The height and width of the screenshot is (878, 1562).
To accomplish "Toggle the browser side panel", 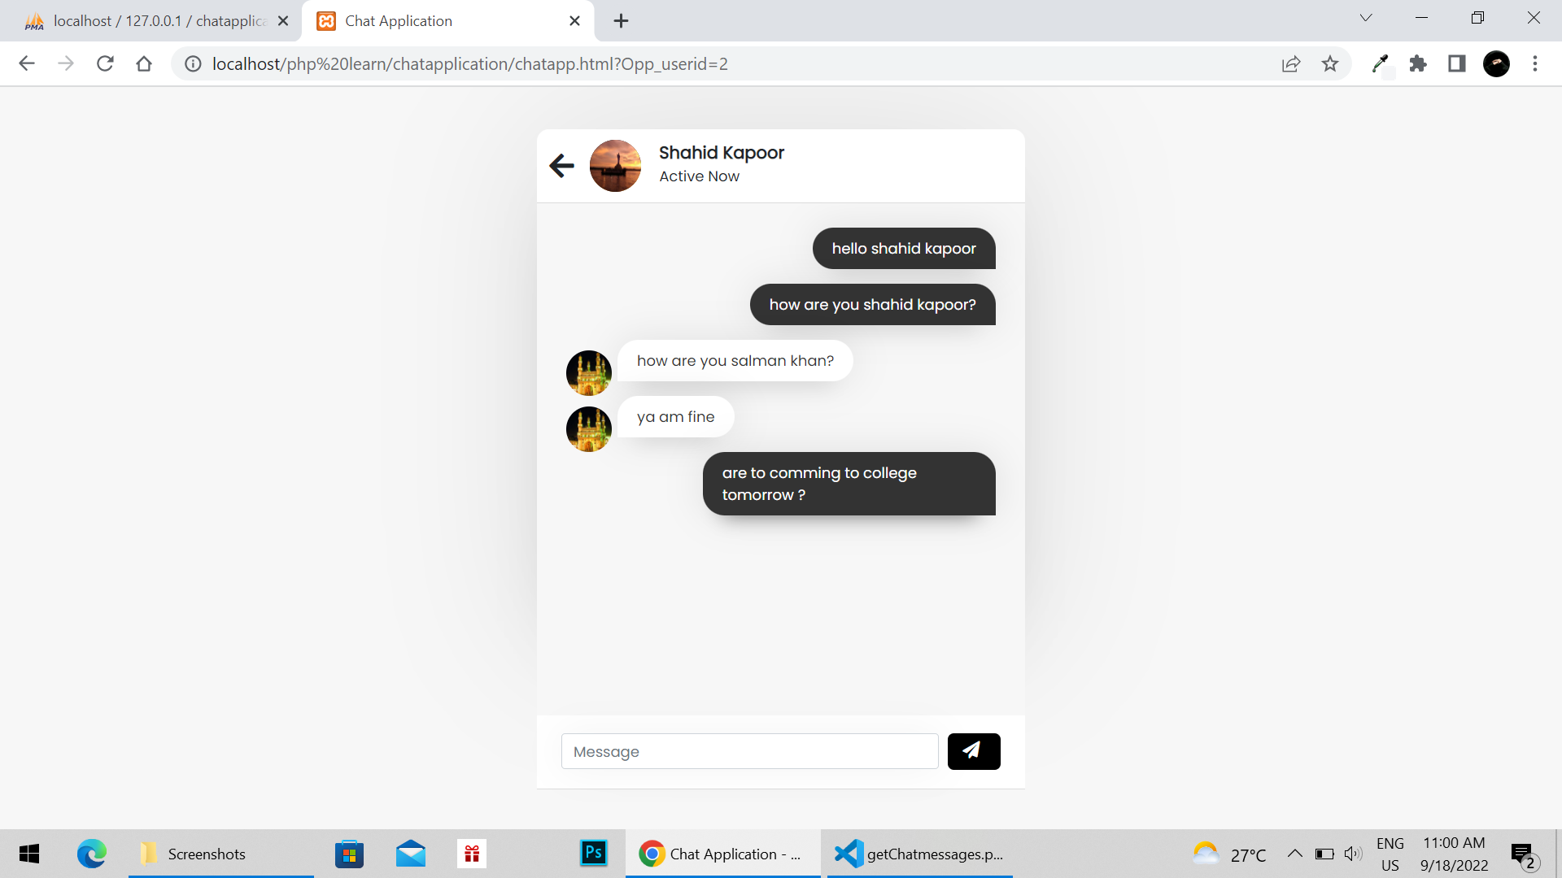I will 1457,63.
